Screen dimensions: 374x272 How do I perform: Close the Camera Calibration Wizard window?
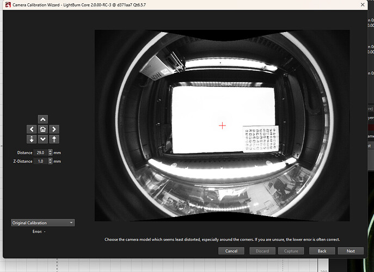point(363,5)
